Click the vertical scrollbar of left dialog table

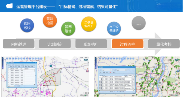34,77
